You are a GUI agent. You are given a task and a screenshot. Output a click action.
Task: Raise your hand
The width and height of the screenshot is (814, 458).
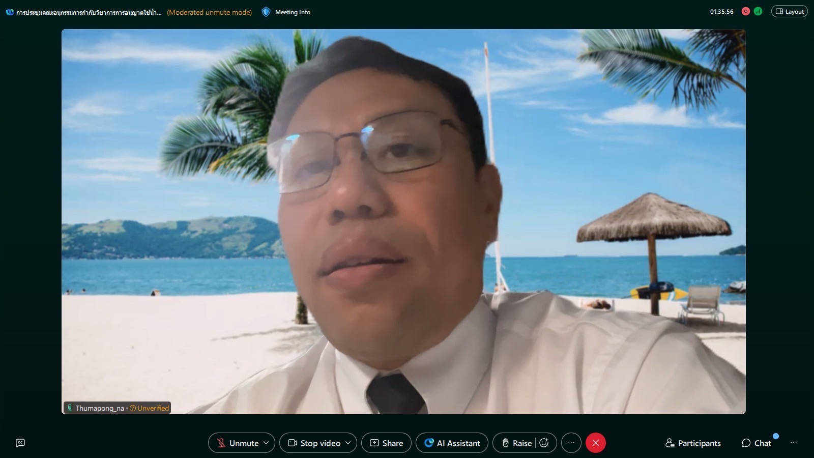516,443
